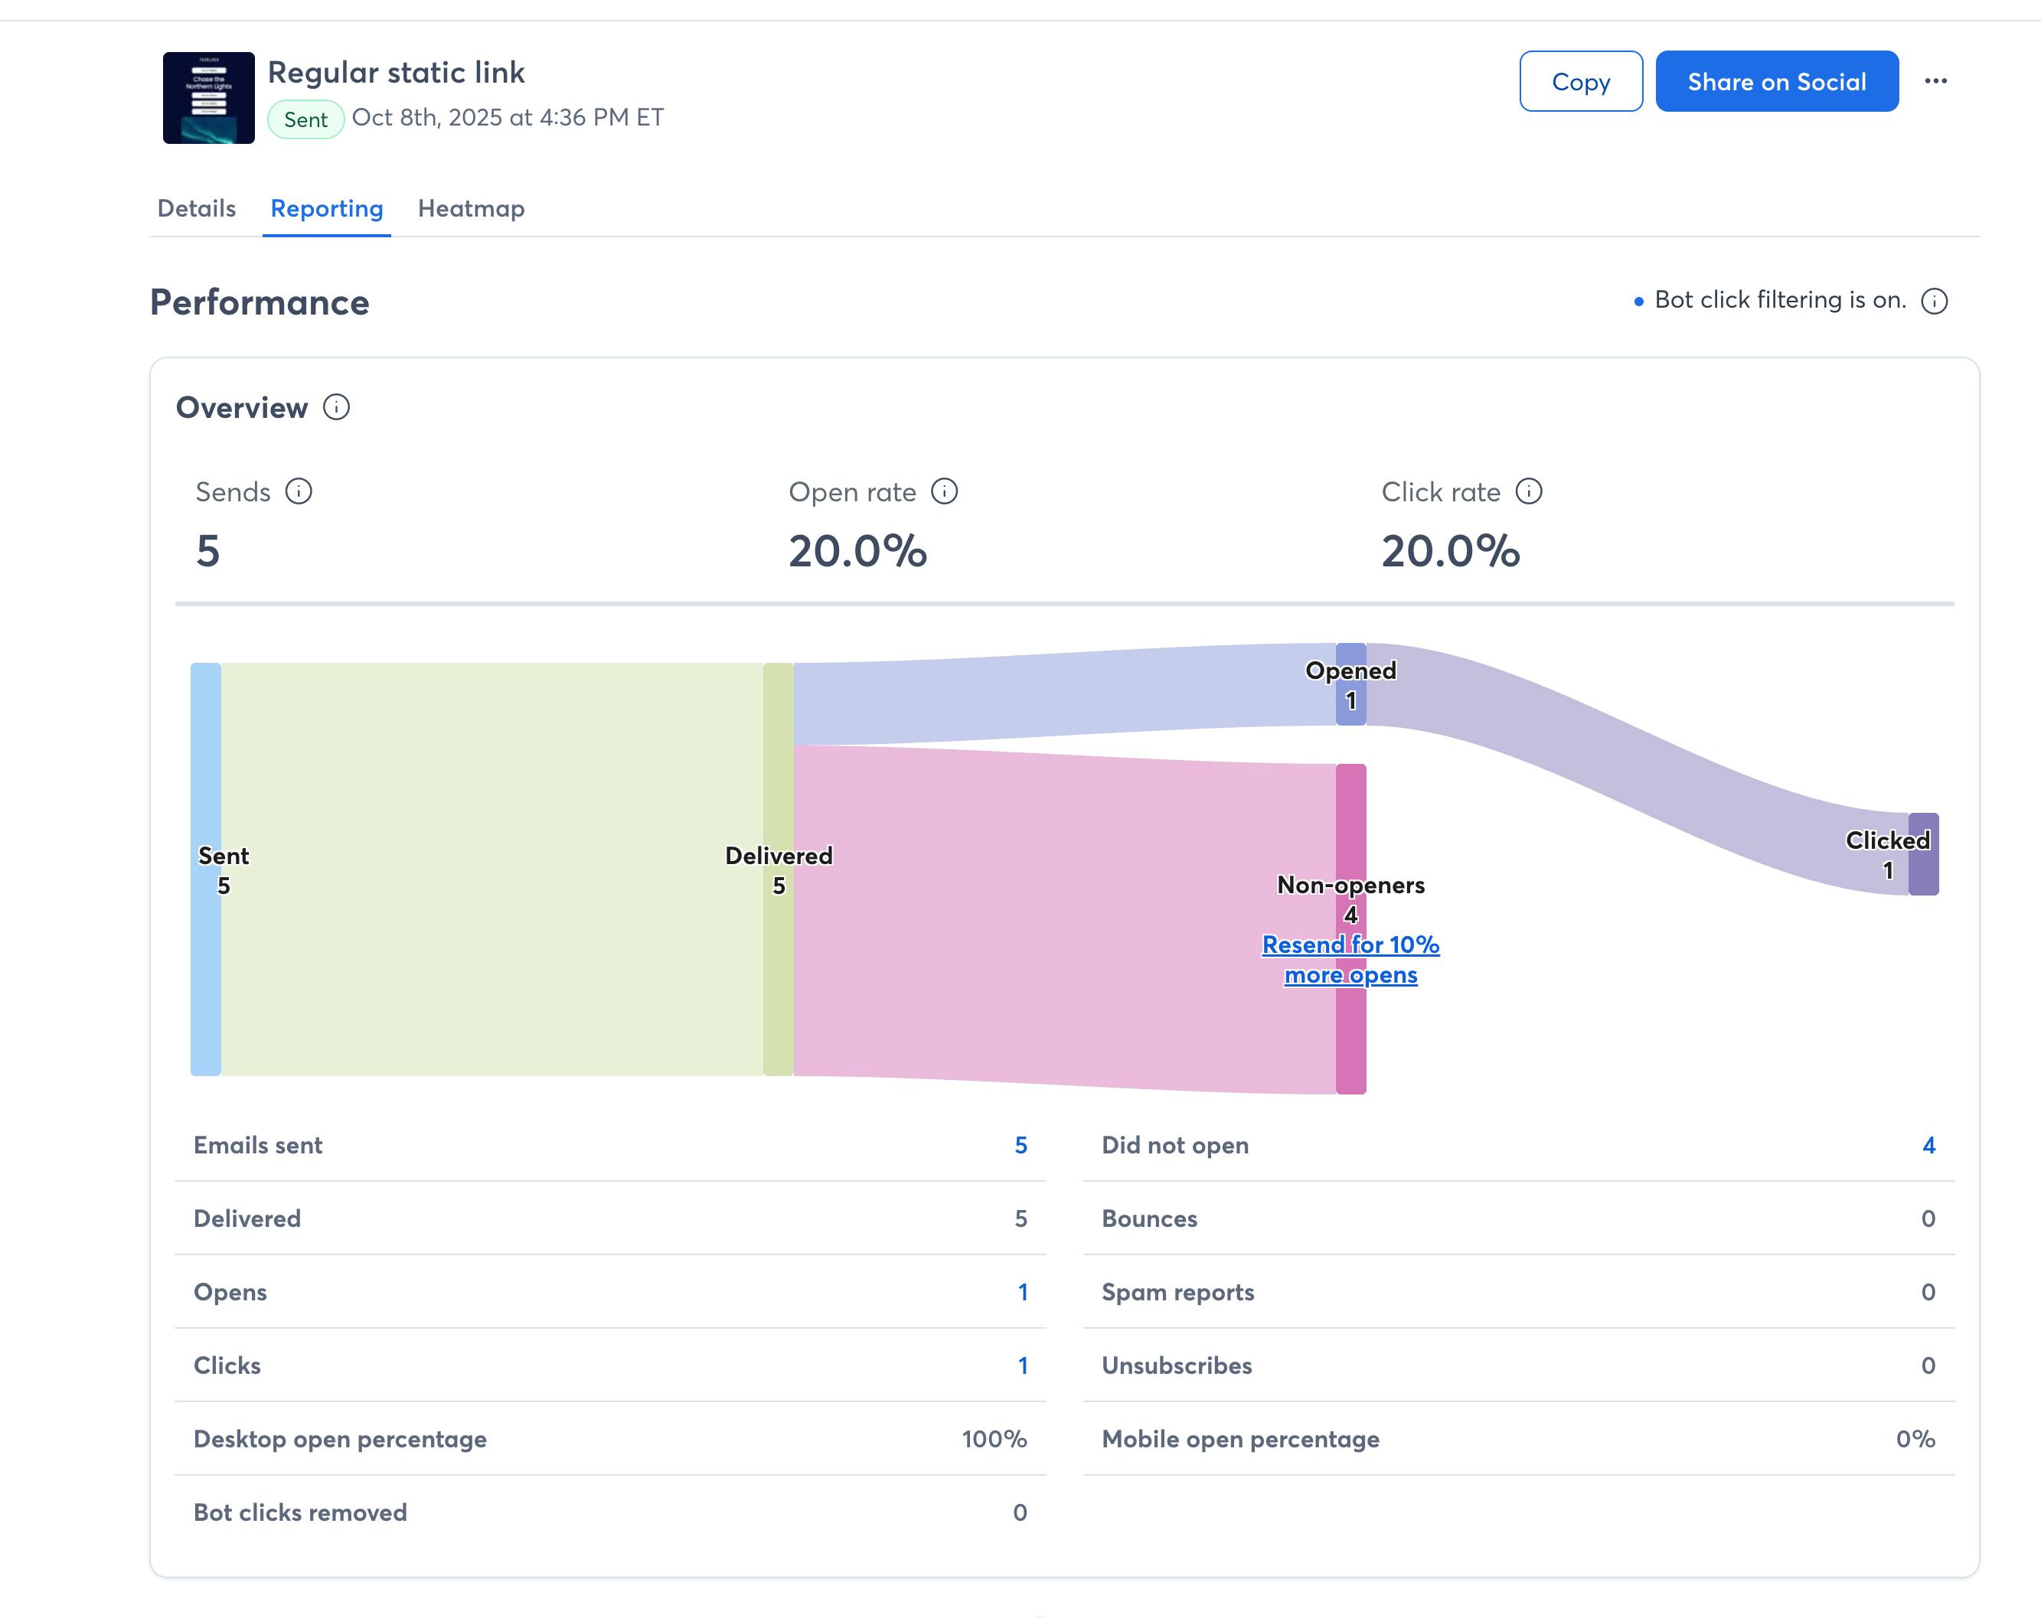Click the blue Sent bar in chart

tap(205, 757)
